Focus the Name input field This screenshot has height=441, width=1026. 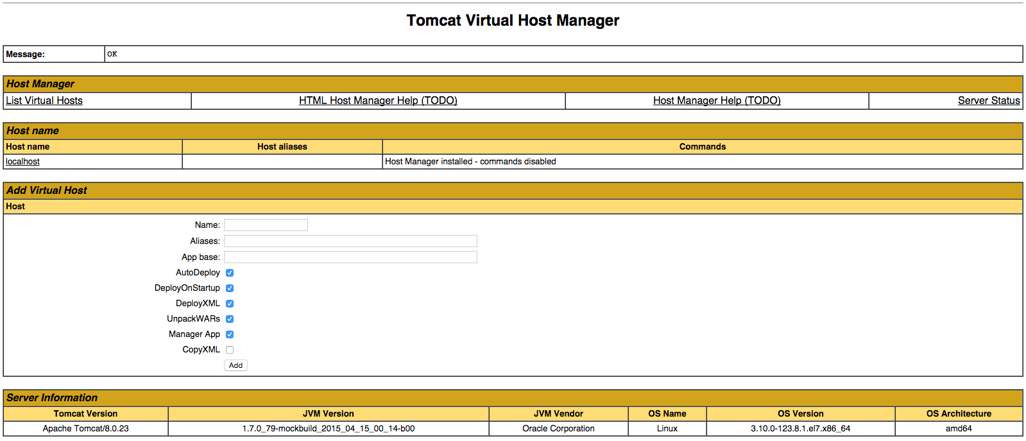pos(266,225)
